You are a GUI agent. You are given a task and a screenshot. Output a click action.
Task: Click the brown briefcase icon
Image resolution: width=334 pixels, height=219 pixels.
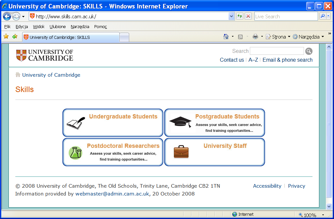[181, 152]
